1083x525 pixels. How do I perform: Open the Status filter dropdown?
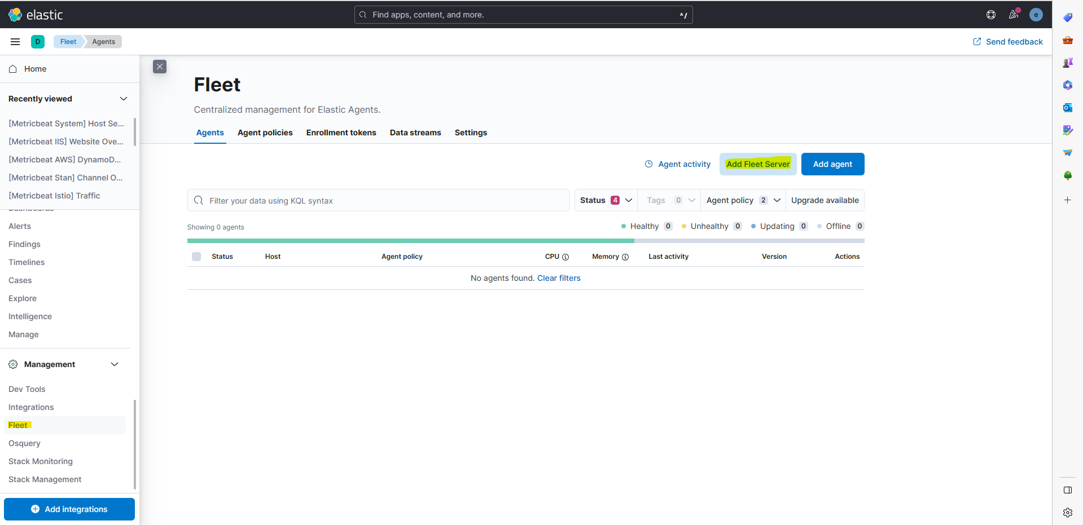click(606, 200)
